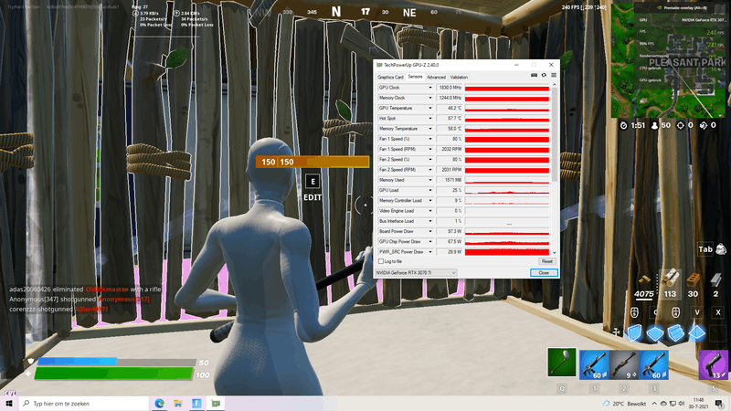Click the Tab inventory key prompt
Screen dimensions: 731x411
(x=705, y=249)
